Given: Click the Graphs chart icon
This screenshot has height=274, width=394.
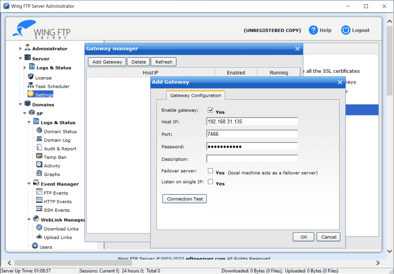Looking at the screenshot, I should pos(39,174).
